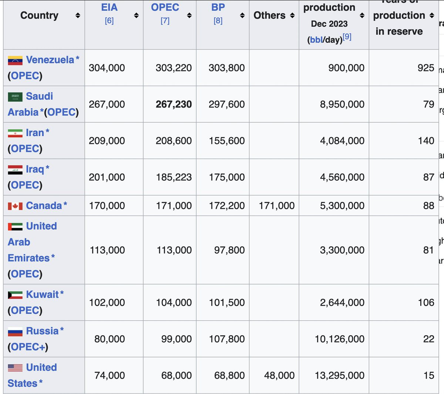Open the Iraq country link

[x=35, y=169]
